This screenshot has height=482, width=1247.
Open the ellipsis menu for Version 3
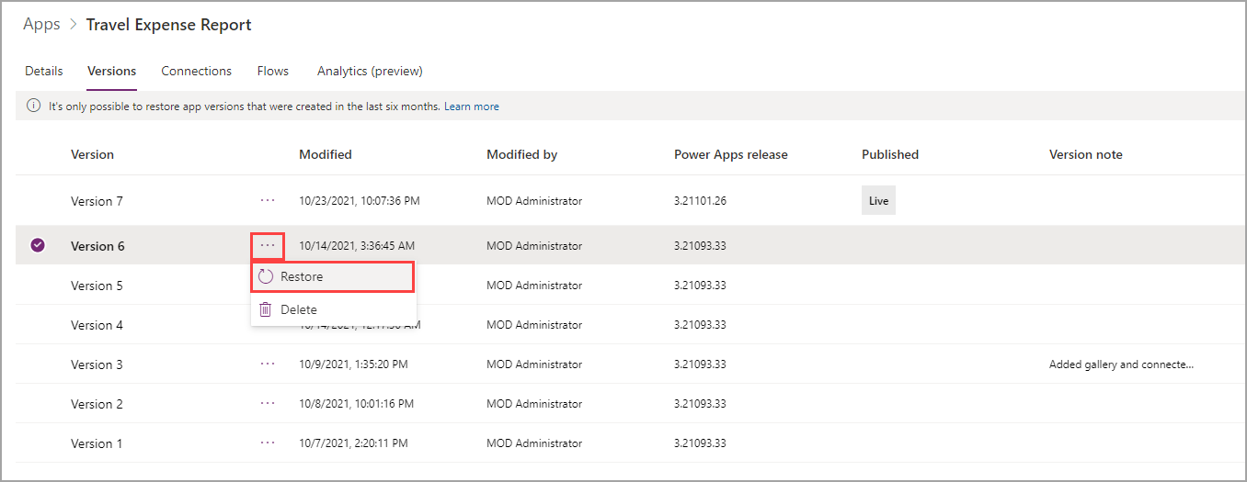[x=268, y=364]
